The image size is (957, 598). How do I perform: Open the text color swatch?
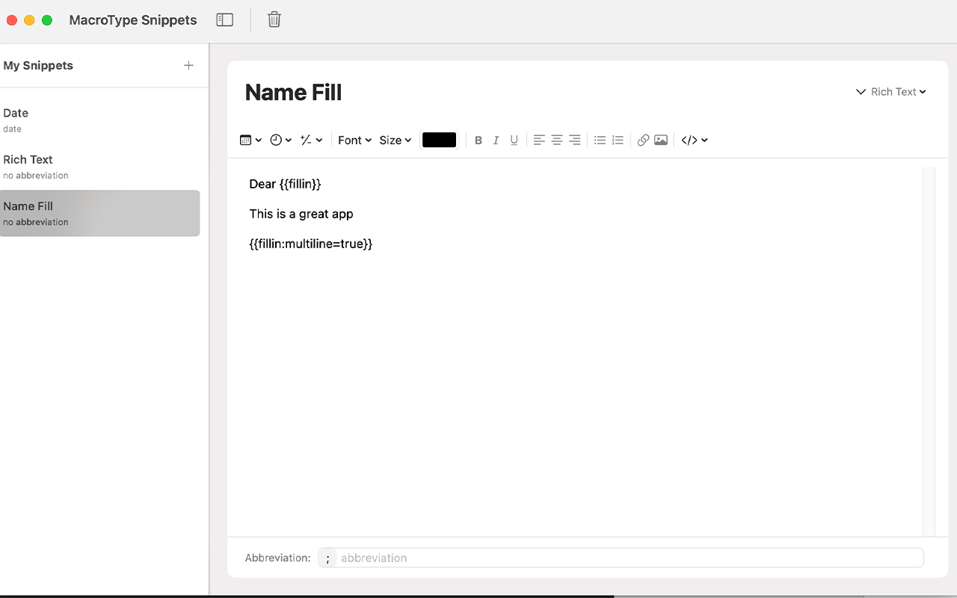pyautogui.click(x=439, y=140)
